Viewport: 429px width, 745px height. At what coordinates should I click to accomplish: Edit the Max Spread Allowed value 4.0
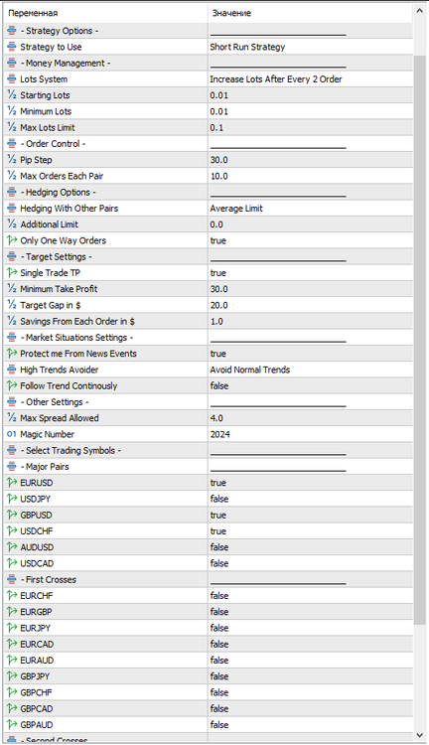click(310, 418)
